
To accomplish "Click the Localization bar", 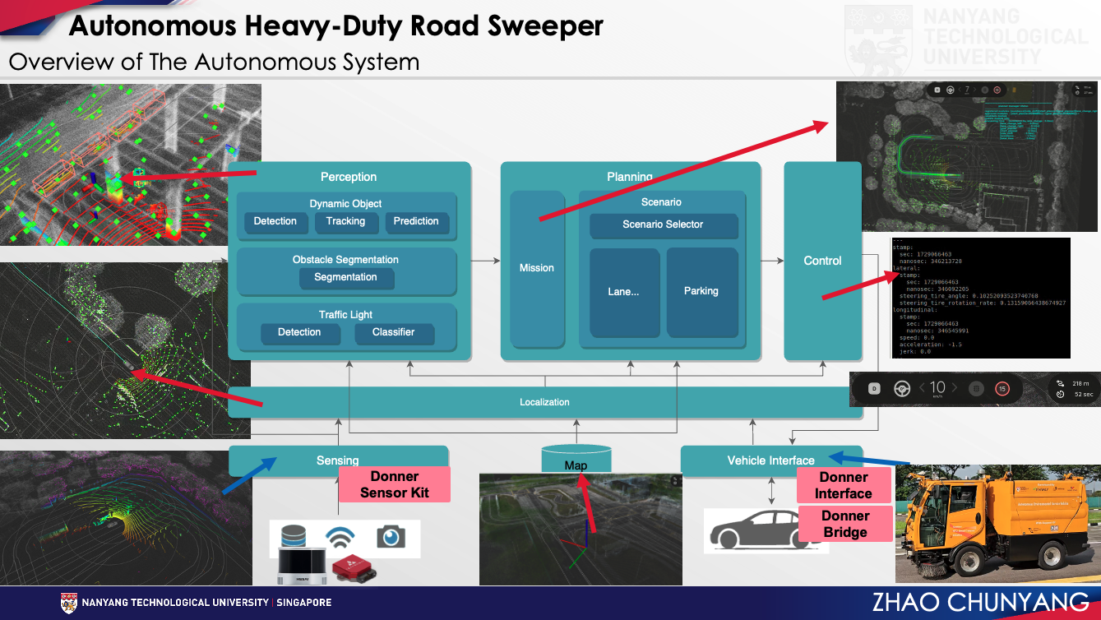I will click(x=544, y=402).
